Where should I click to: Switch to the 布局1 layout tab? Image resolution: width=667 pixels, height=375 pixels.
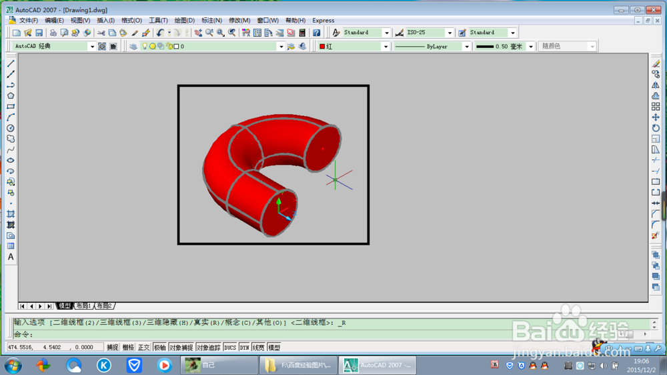click(84, 306)
